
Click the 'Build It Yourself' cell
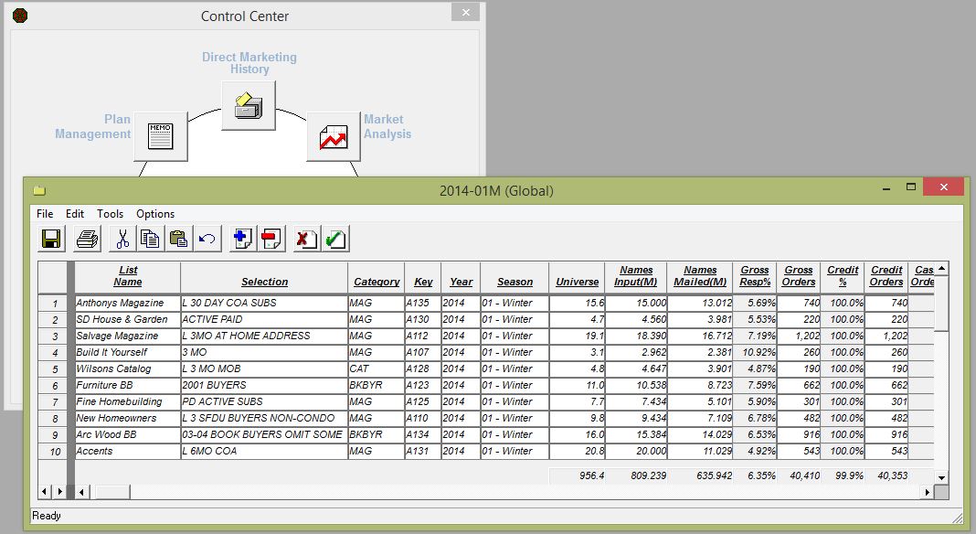pyautogui.click(x=128, y=353)
